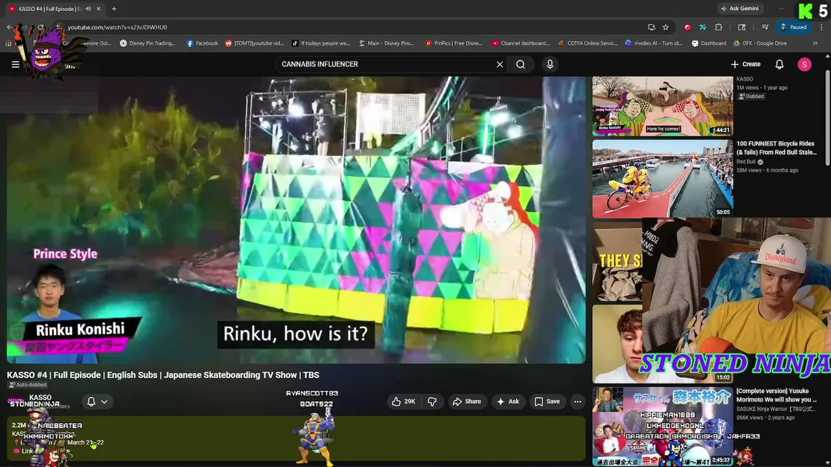Save the video with the Save button
Image resolution: width=831 pixels, height=467 pixels.
[547, 401]
